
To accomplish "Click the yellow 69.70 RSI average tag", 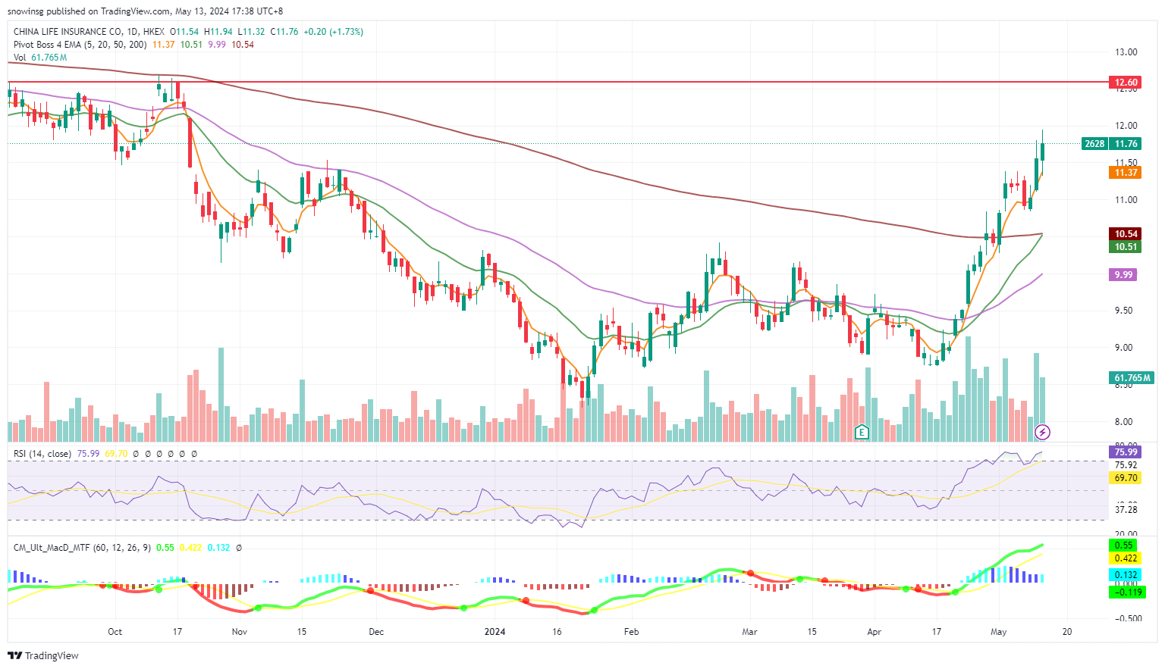I will click(x=1126, y=478).
